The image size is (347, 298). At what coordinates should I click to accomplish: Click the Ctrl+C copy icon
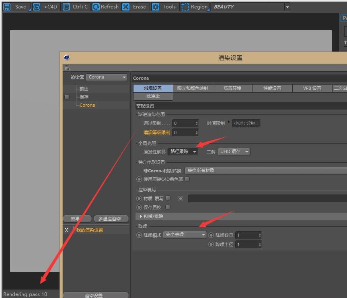tap(66, 7)
